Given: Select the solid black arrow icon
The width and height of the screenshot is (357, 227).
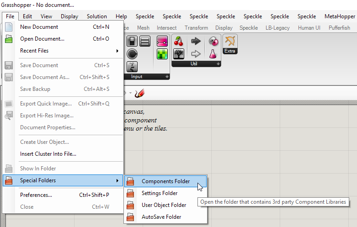Looking at the screenshot, I should pyautogui.click(x=196, y=41).
